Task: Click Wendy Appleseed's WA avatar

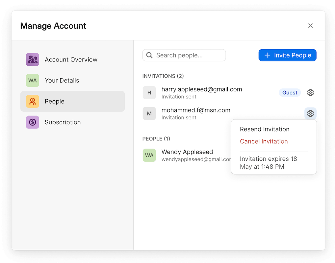Action: pos(149,155)
